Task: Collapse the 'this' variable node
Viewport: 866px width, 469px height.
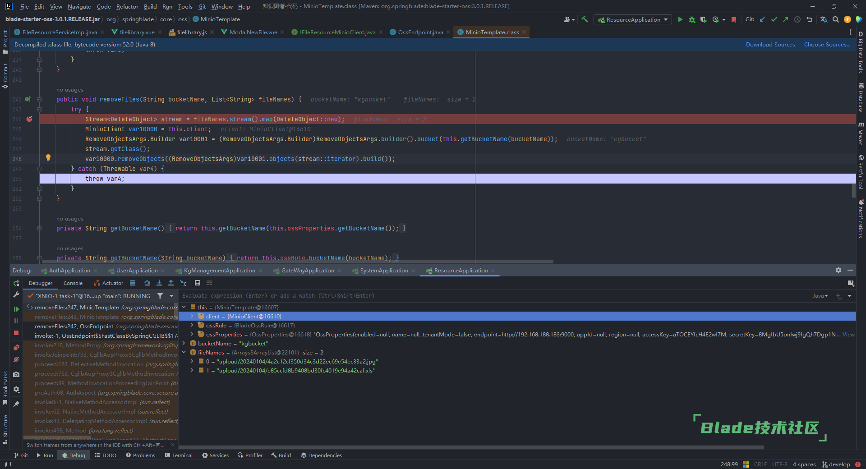Action: point(184,307)
